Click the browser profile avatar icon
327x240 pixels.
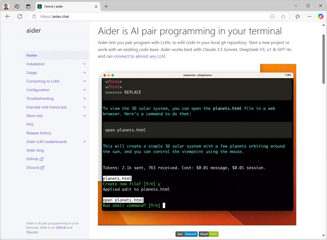point(6,6)
